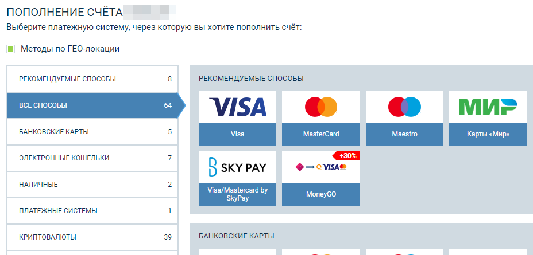Click the Visa label button
Viewport: 533px width, 255px height.
pyautogui.click(x=237, y=134)
